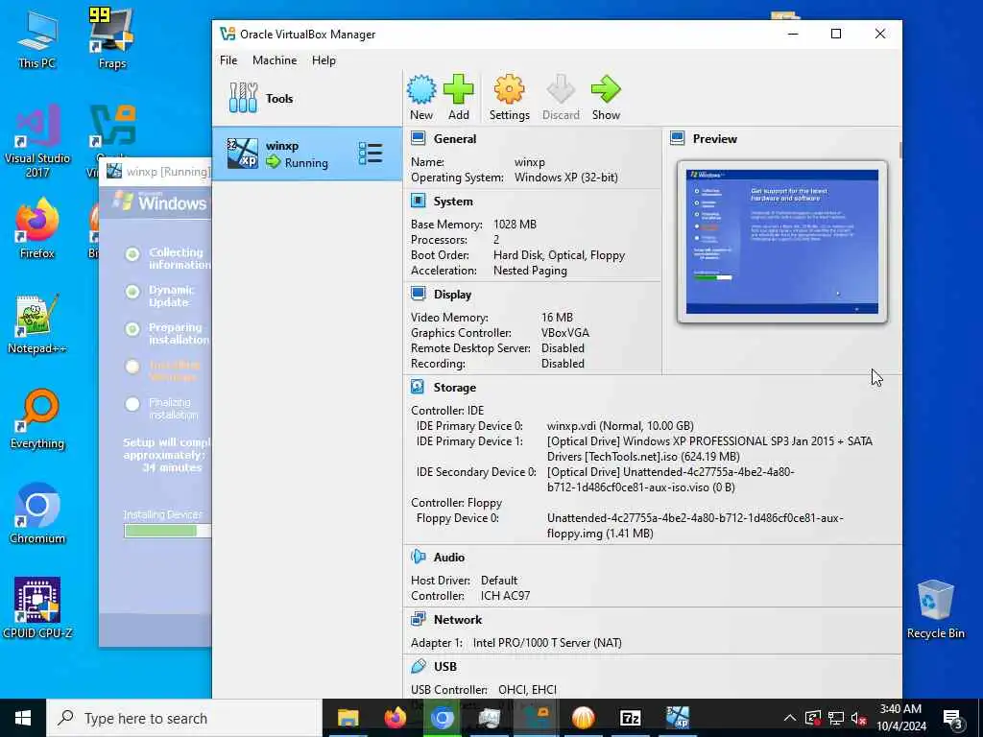Click the Display section header

click(x=452, y=295)
